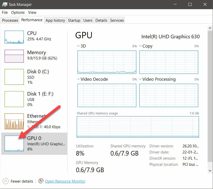Click the GPU Memory '0.6/7.9 GB' value
The image size is (213, 189).
pyautogui.click(x=90, y=170)
